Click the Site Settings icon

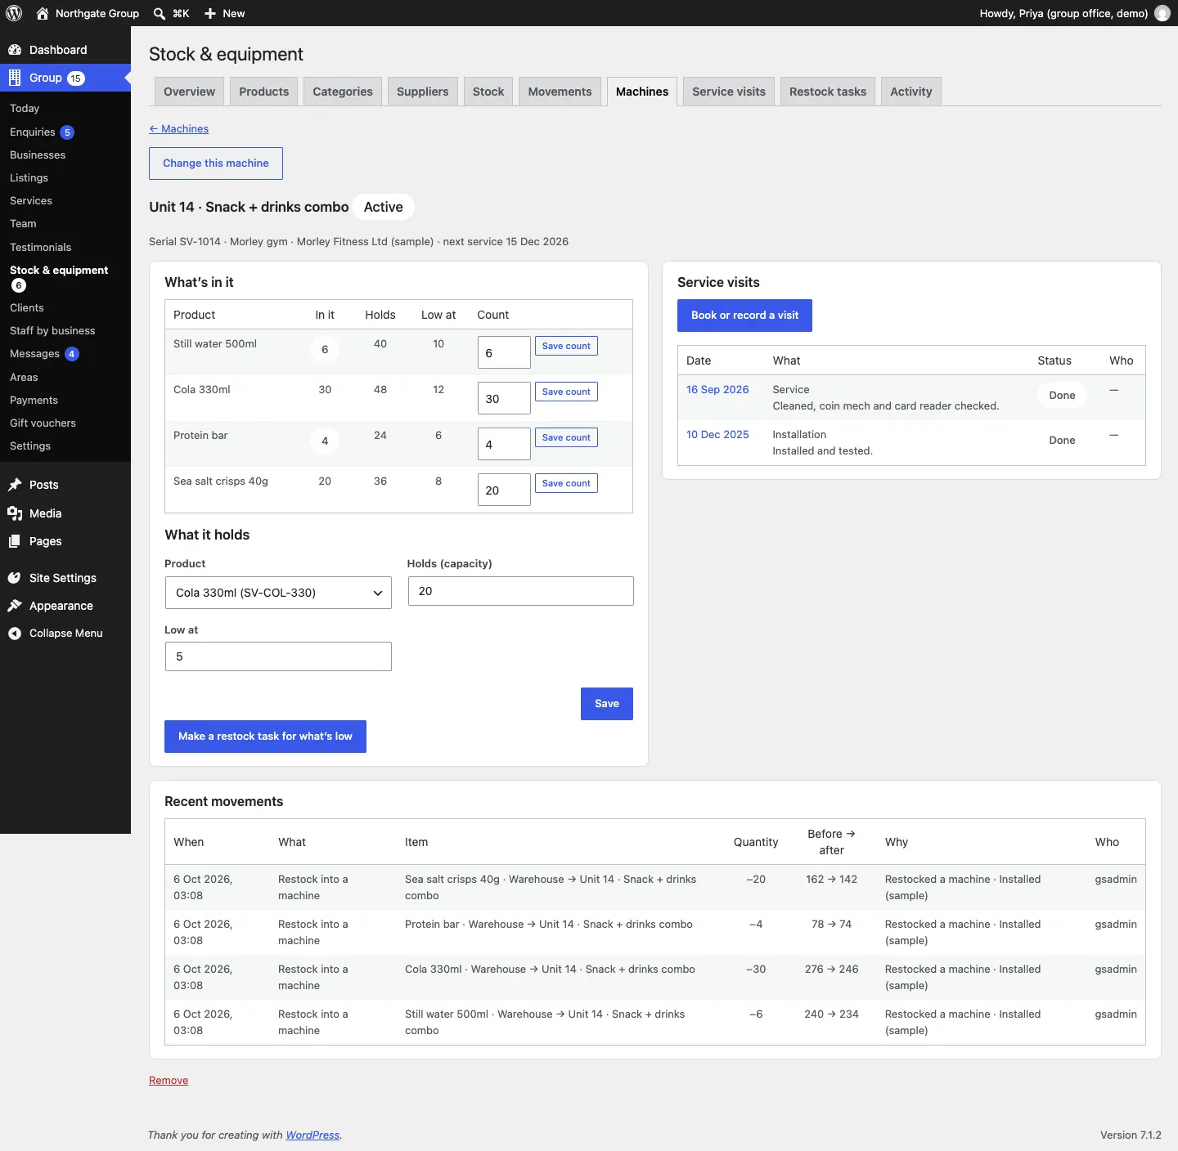coord(15,578)
